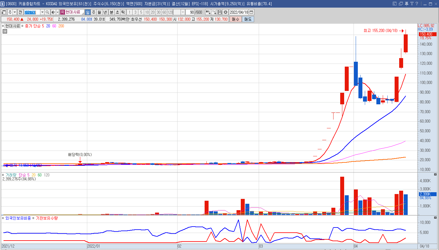This screenshot has height=250, width=439.
Task: Click the 매수 buy button
Action: pyautogui.click(x=236, y=19)
